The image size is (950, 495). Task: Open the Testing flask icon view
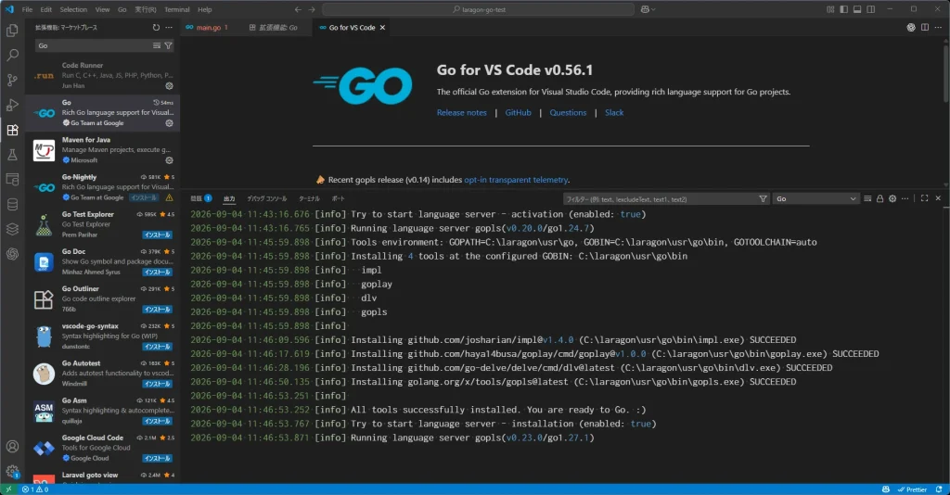[12, 154]
